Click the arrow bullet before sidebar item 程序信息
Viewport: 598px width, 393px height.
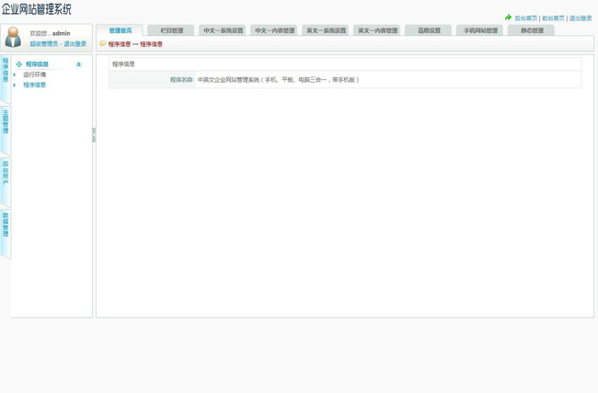coord(15,85)
